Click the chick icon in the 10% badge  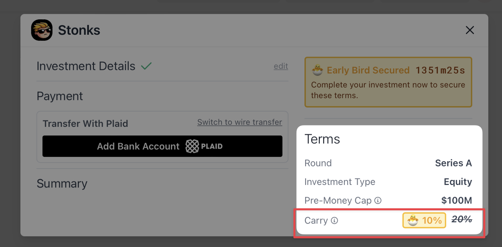pos(413,220)
